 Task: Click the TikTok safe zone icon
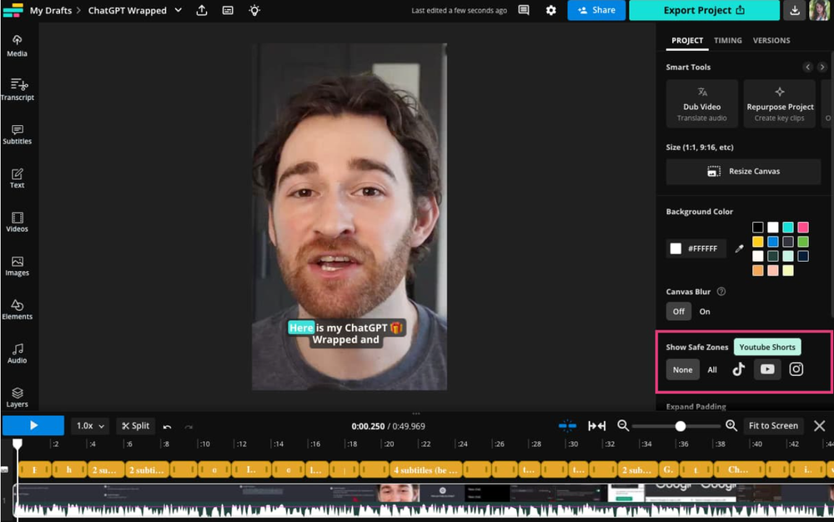click(x=740, y=369)
